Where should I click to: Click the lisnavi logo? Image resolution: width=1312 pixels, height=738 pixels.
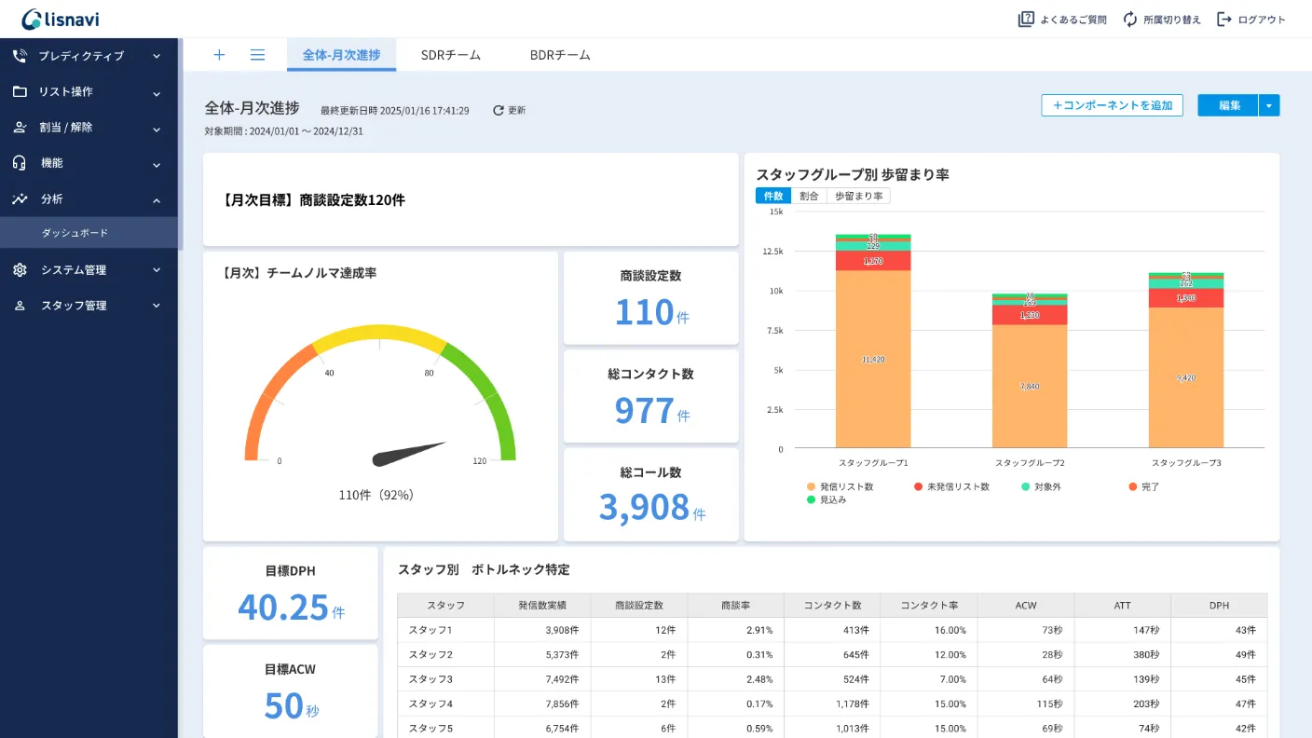(x=61, y=19)
